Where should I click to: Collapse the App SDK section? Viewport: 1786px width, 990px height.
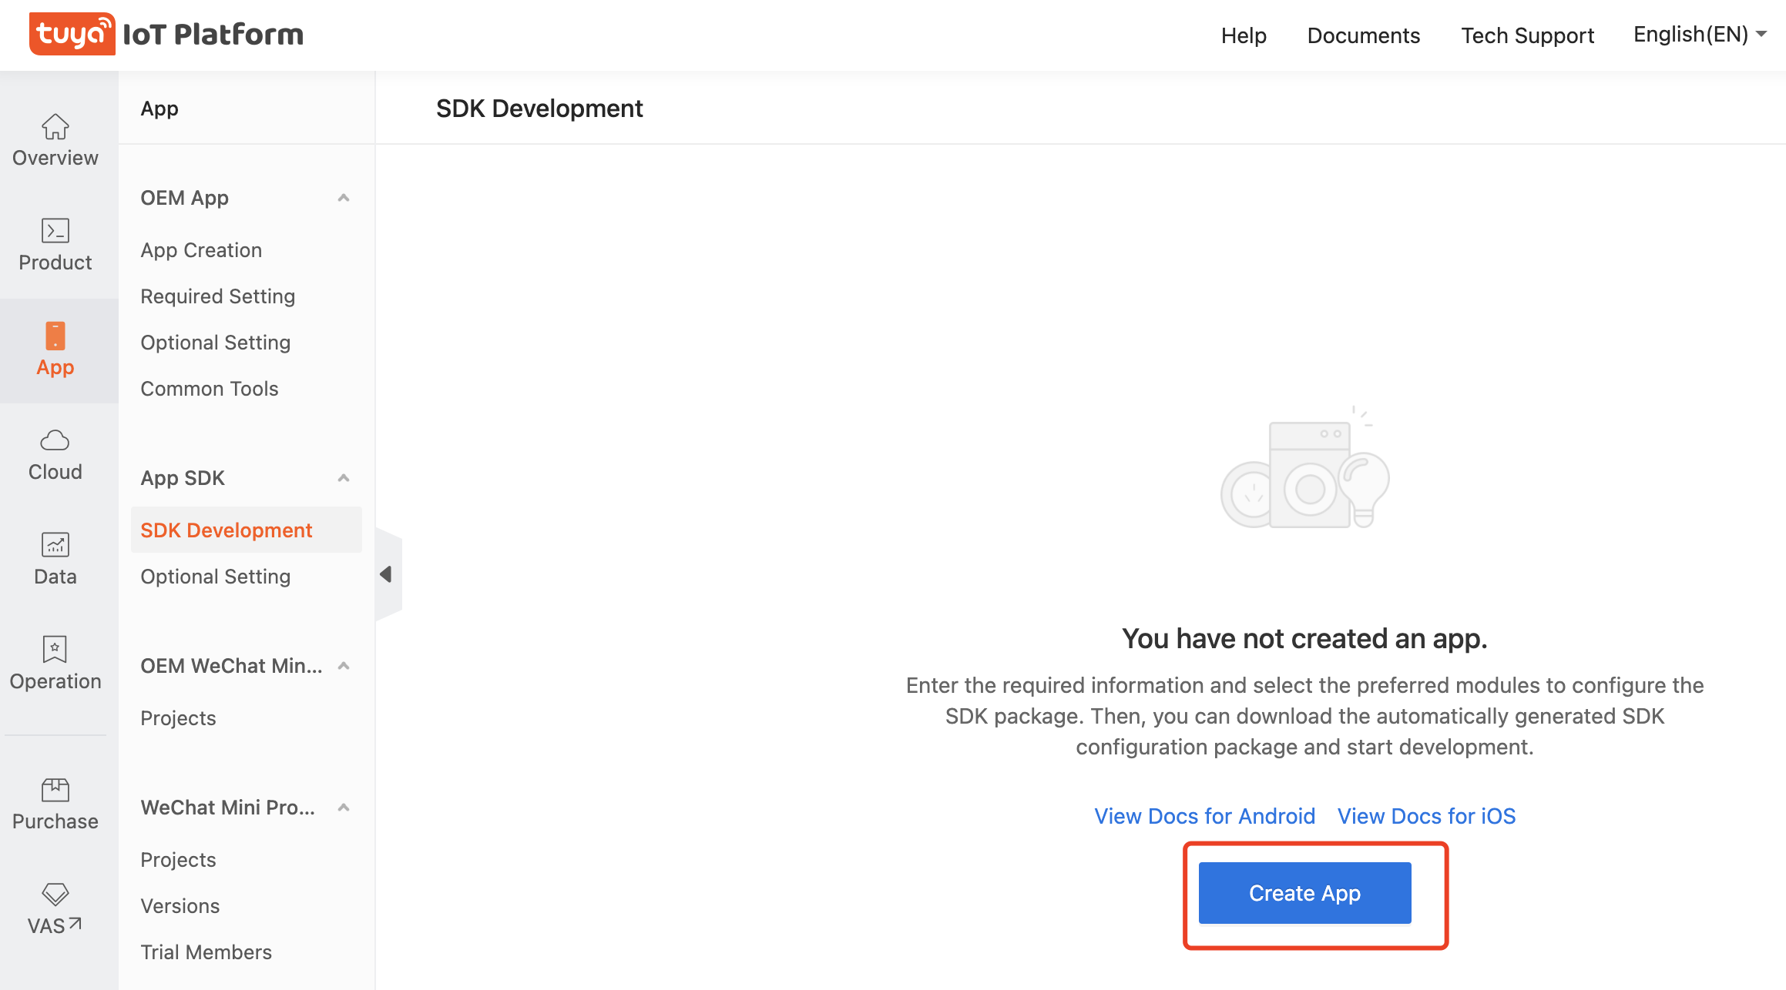[344, 478]
